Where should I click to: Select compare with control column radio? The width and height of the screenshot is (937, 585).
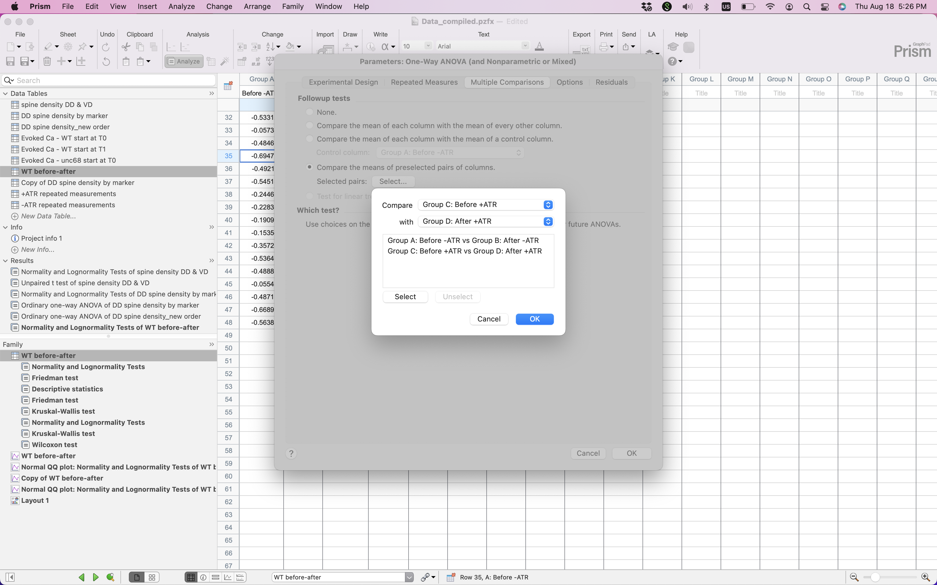pyautogui.click(x=309, y=139)
